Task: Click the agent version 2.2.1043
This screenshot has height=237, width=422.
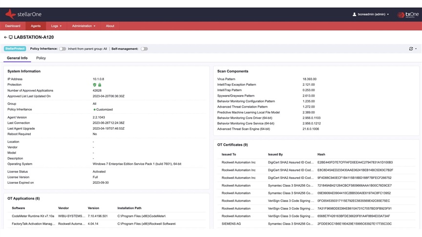Action: tap(99, 118)
